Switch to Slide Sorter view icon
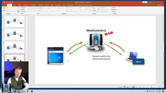 tap(137, 87)
